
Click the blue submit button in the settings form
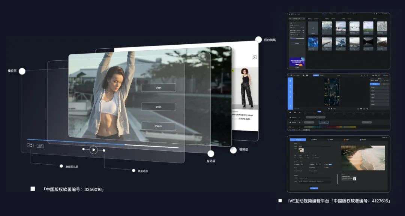point(314,188)
